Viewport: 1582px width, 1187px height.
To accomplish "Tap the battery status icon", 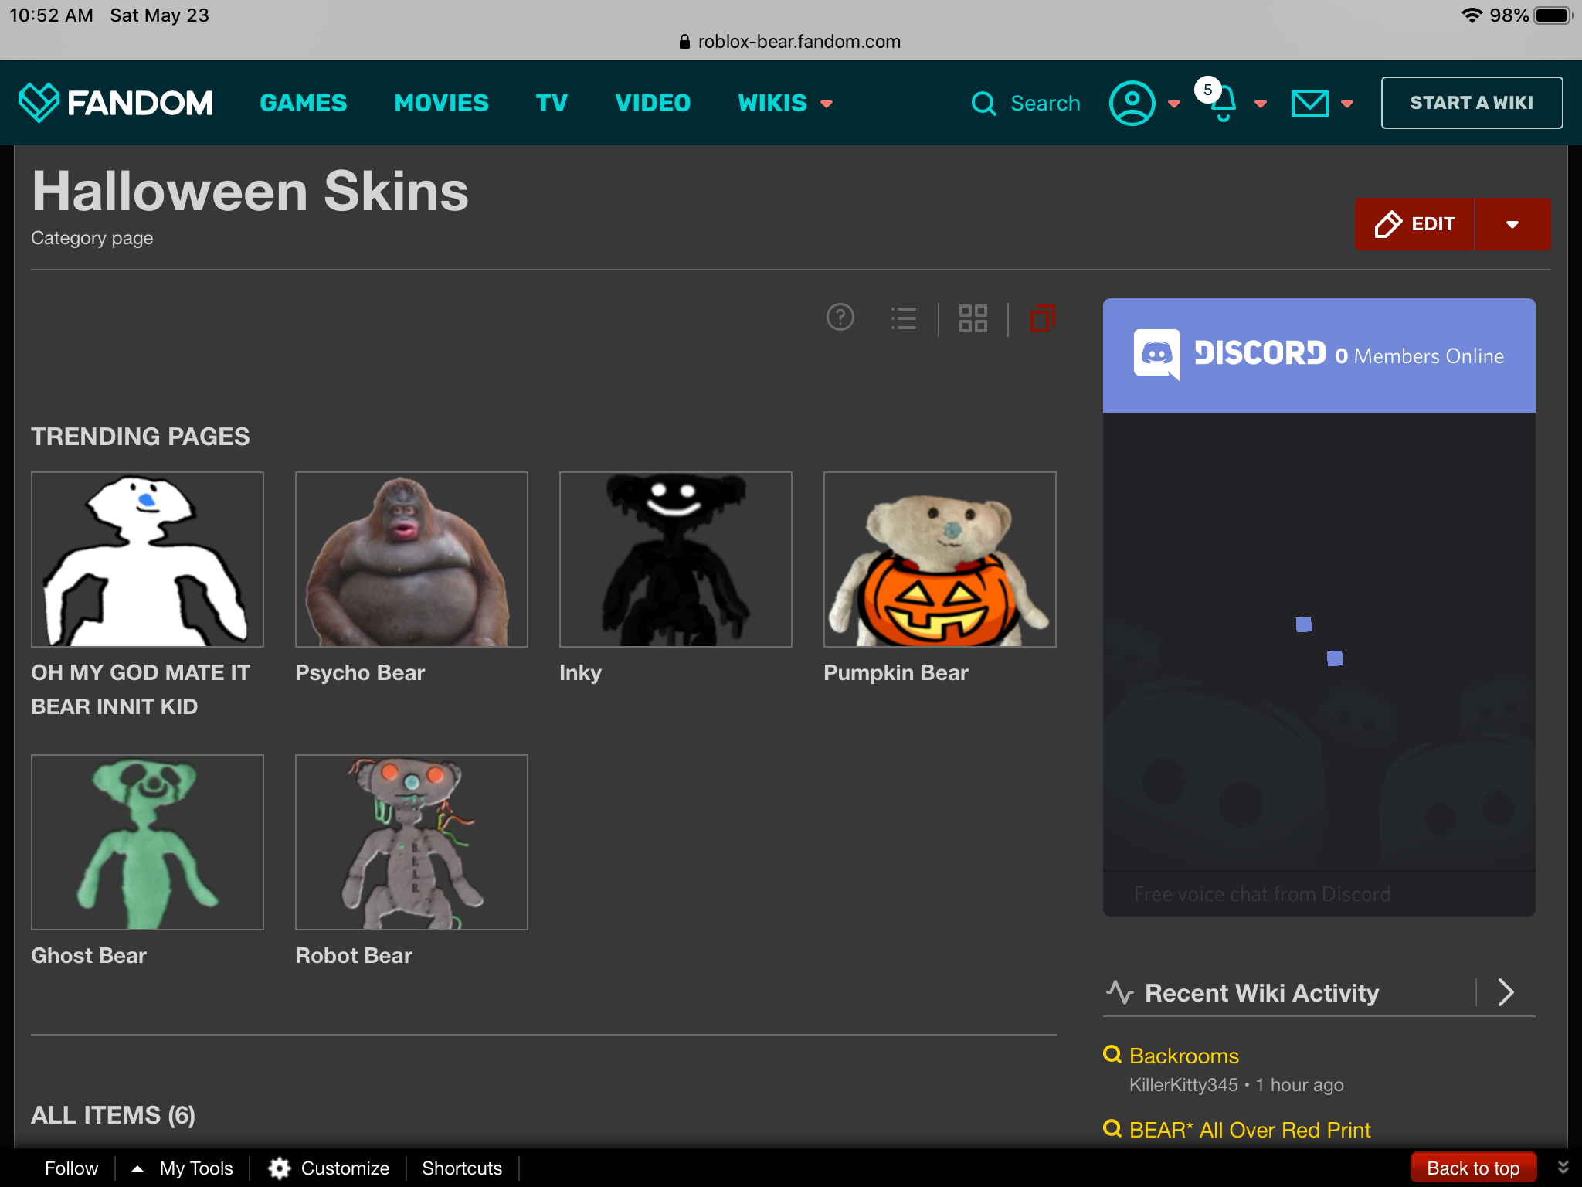I will pyautogui.click(x=1554, y=15).
